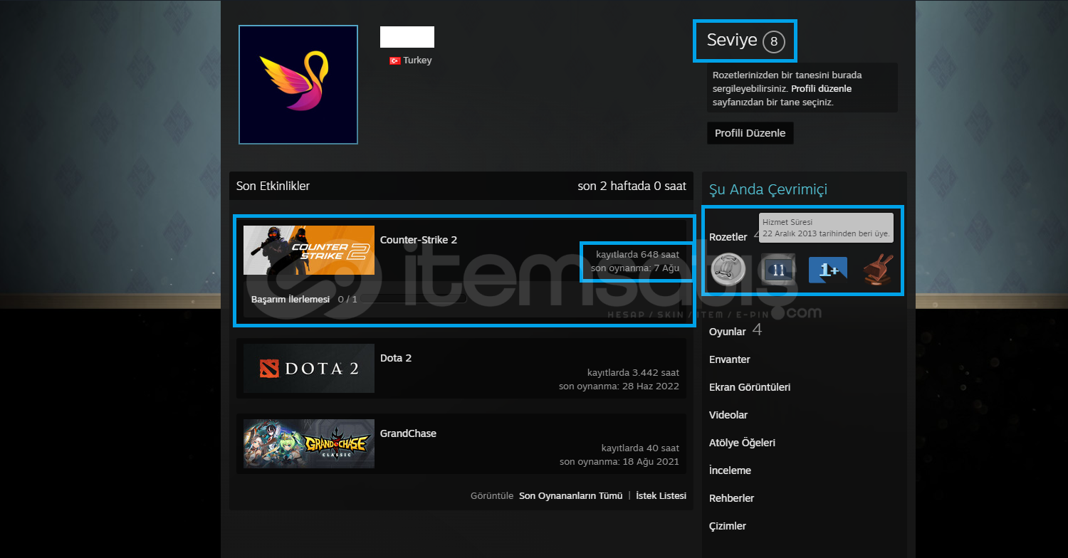Image resolution: width=1068 pixels, height=558 pixels.
Task: Open the Oyunlar games list
Action: click(728, 332)
